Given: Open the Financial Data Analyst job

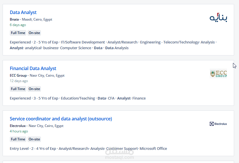Looking at the screenshot, I should pyautogui.click(x=33, y=68).
